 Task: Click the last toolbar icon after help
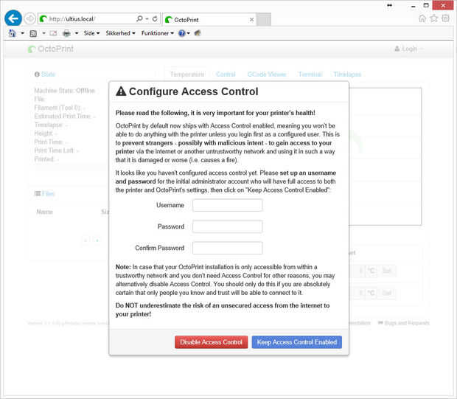[x=198, y=33]
